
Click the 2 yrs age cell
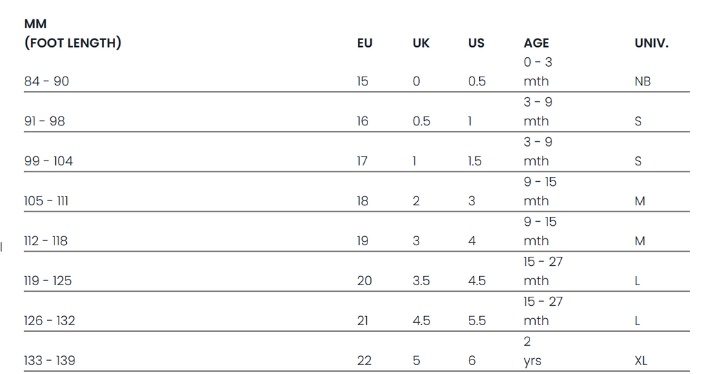533,351
